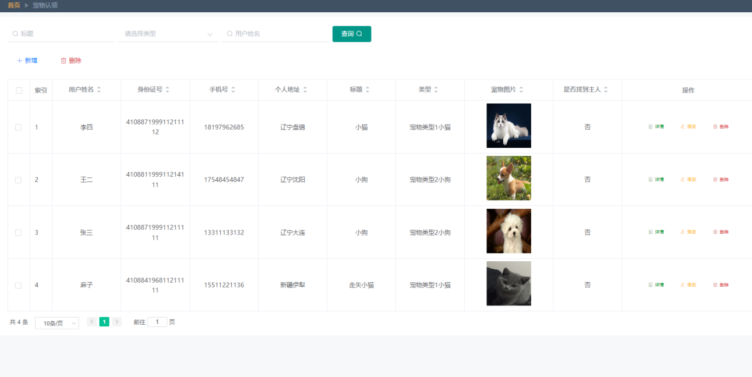Sort by the 是否找到主人 column caret
The height and width of the screenshot is (377, 752).
pyautogui.click(x=606, y=90)
